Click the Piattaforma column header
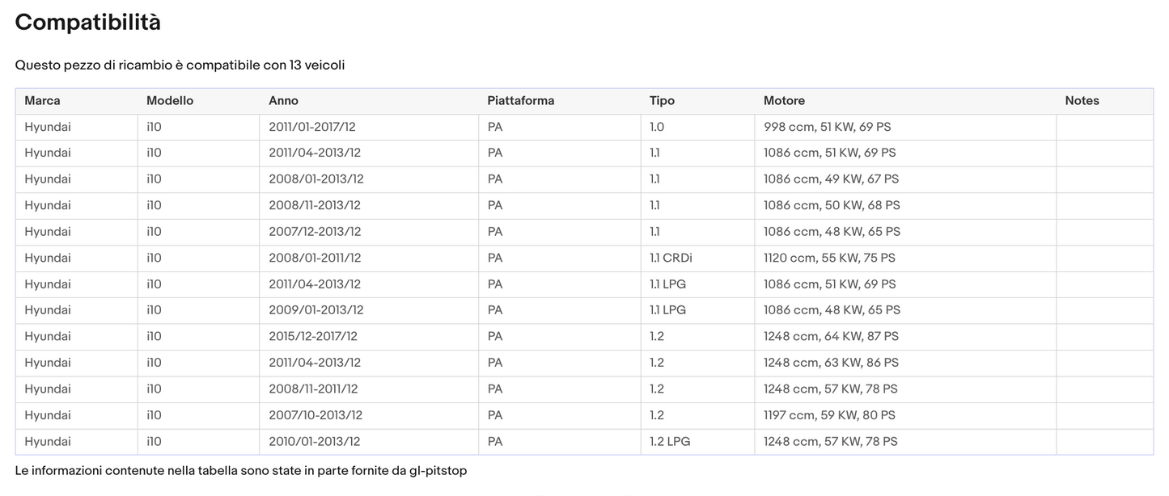 point(520,101)
